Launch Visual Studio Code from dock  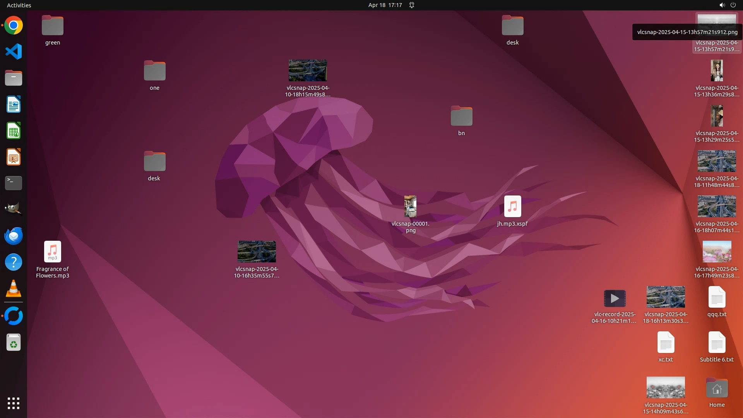tap(14, 52)
